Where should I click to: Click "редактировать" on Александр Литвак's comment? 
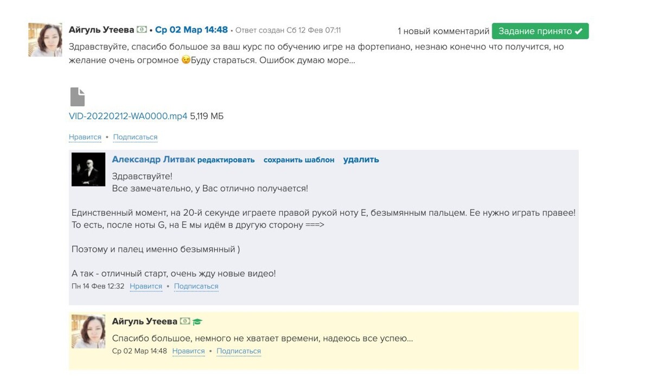point(226,160)
